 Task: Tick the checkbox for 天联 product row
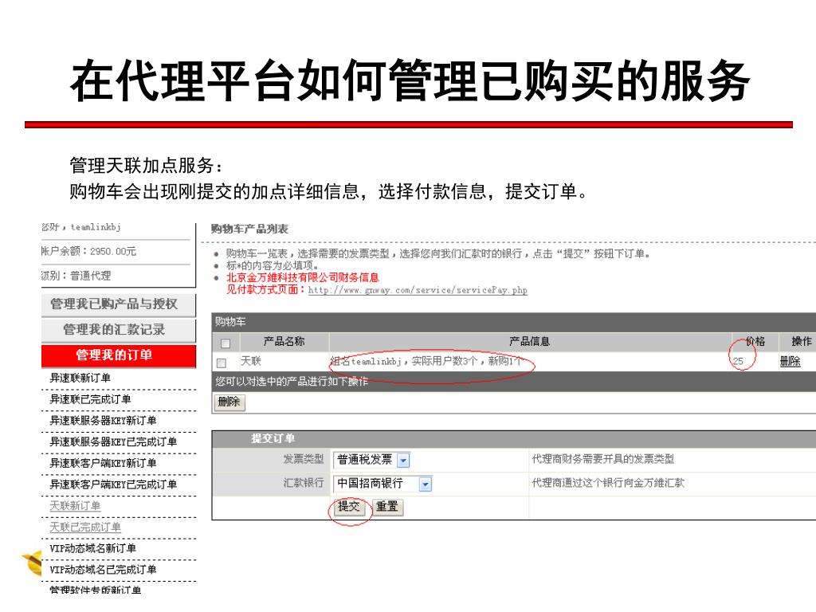tap(222, 363)
